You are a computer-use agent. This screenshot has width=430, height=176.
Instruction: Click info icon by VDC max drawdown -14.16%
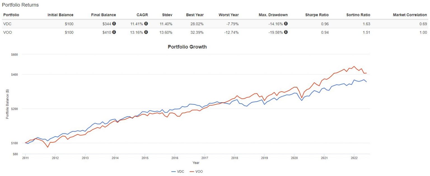[286, 24]
